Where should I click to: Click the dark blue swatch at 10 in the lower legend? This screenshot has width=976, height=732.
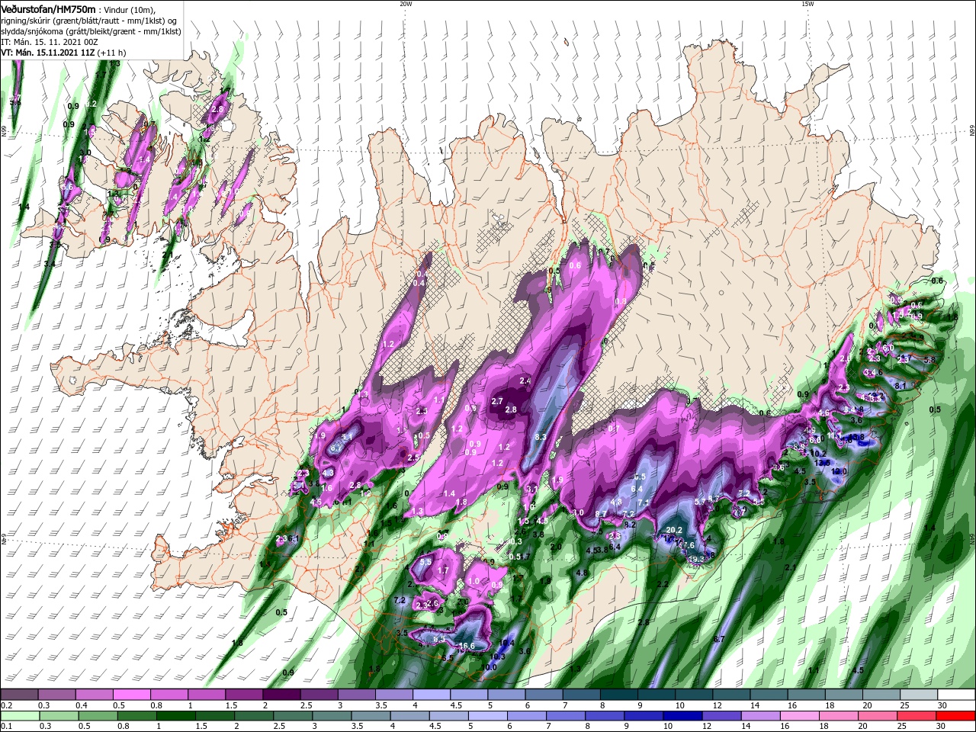coord(682,715)
